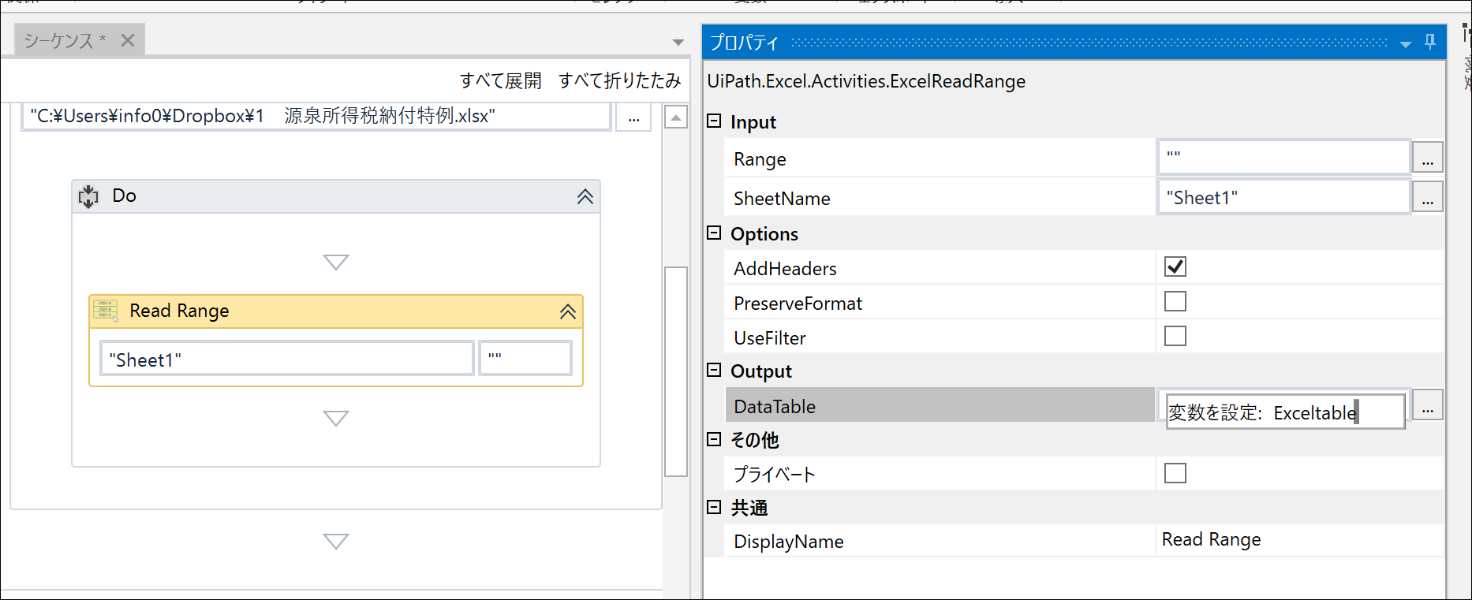Collapse the Input property group
The image size is (1472, 600).
[x=714, y=121]
